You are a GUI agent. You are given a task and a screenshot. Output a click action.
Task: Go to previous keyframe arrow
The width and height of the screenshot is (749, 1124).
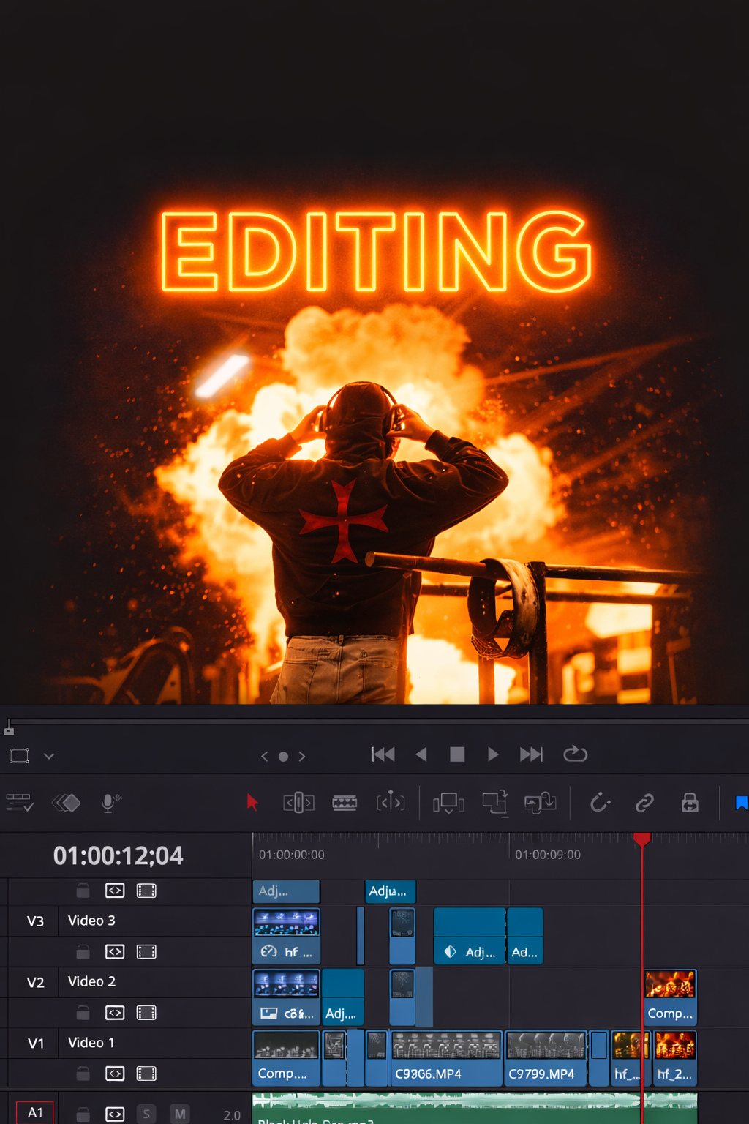pos(265,756)
